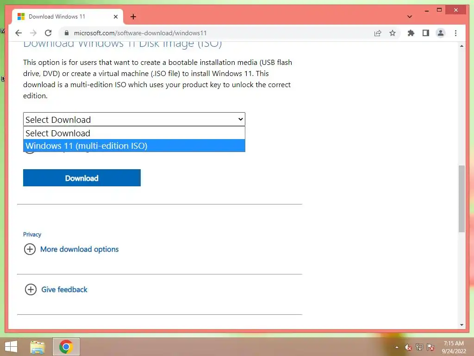Click the page scrollbar thumb
Viewport: 474px width, 356px height.
[462, 198]
